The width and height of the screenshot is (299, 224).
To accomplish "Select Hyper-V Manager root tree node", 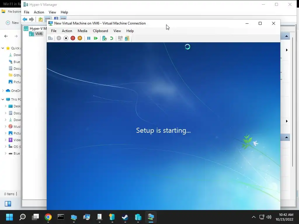I will (35, 29).
